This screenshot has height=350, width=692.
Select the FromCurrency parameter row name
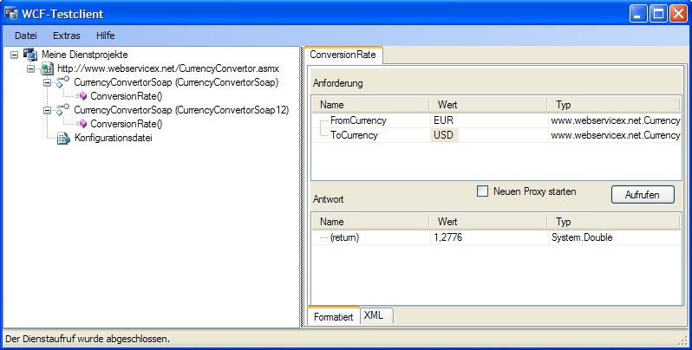(358, 120)
